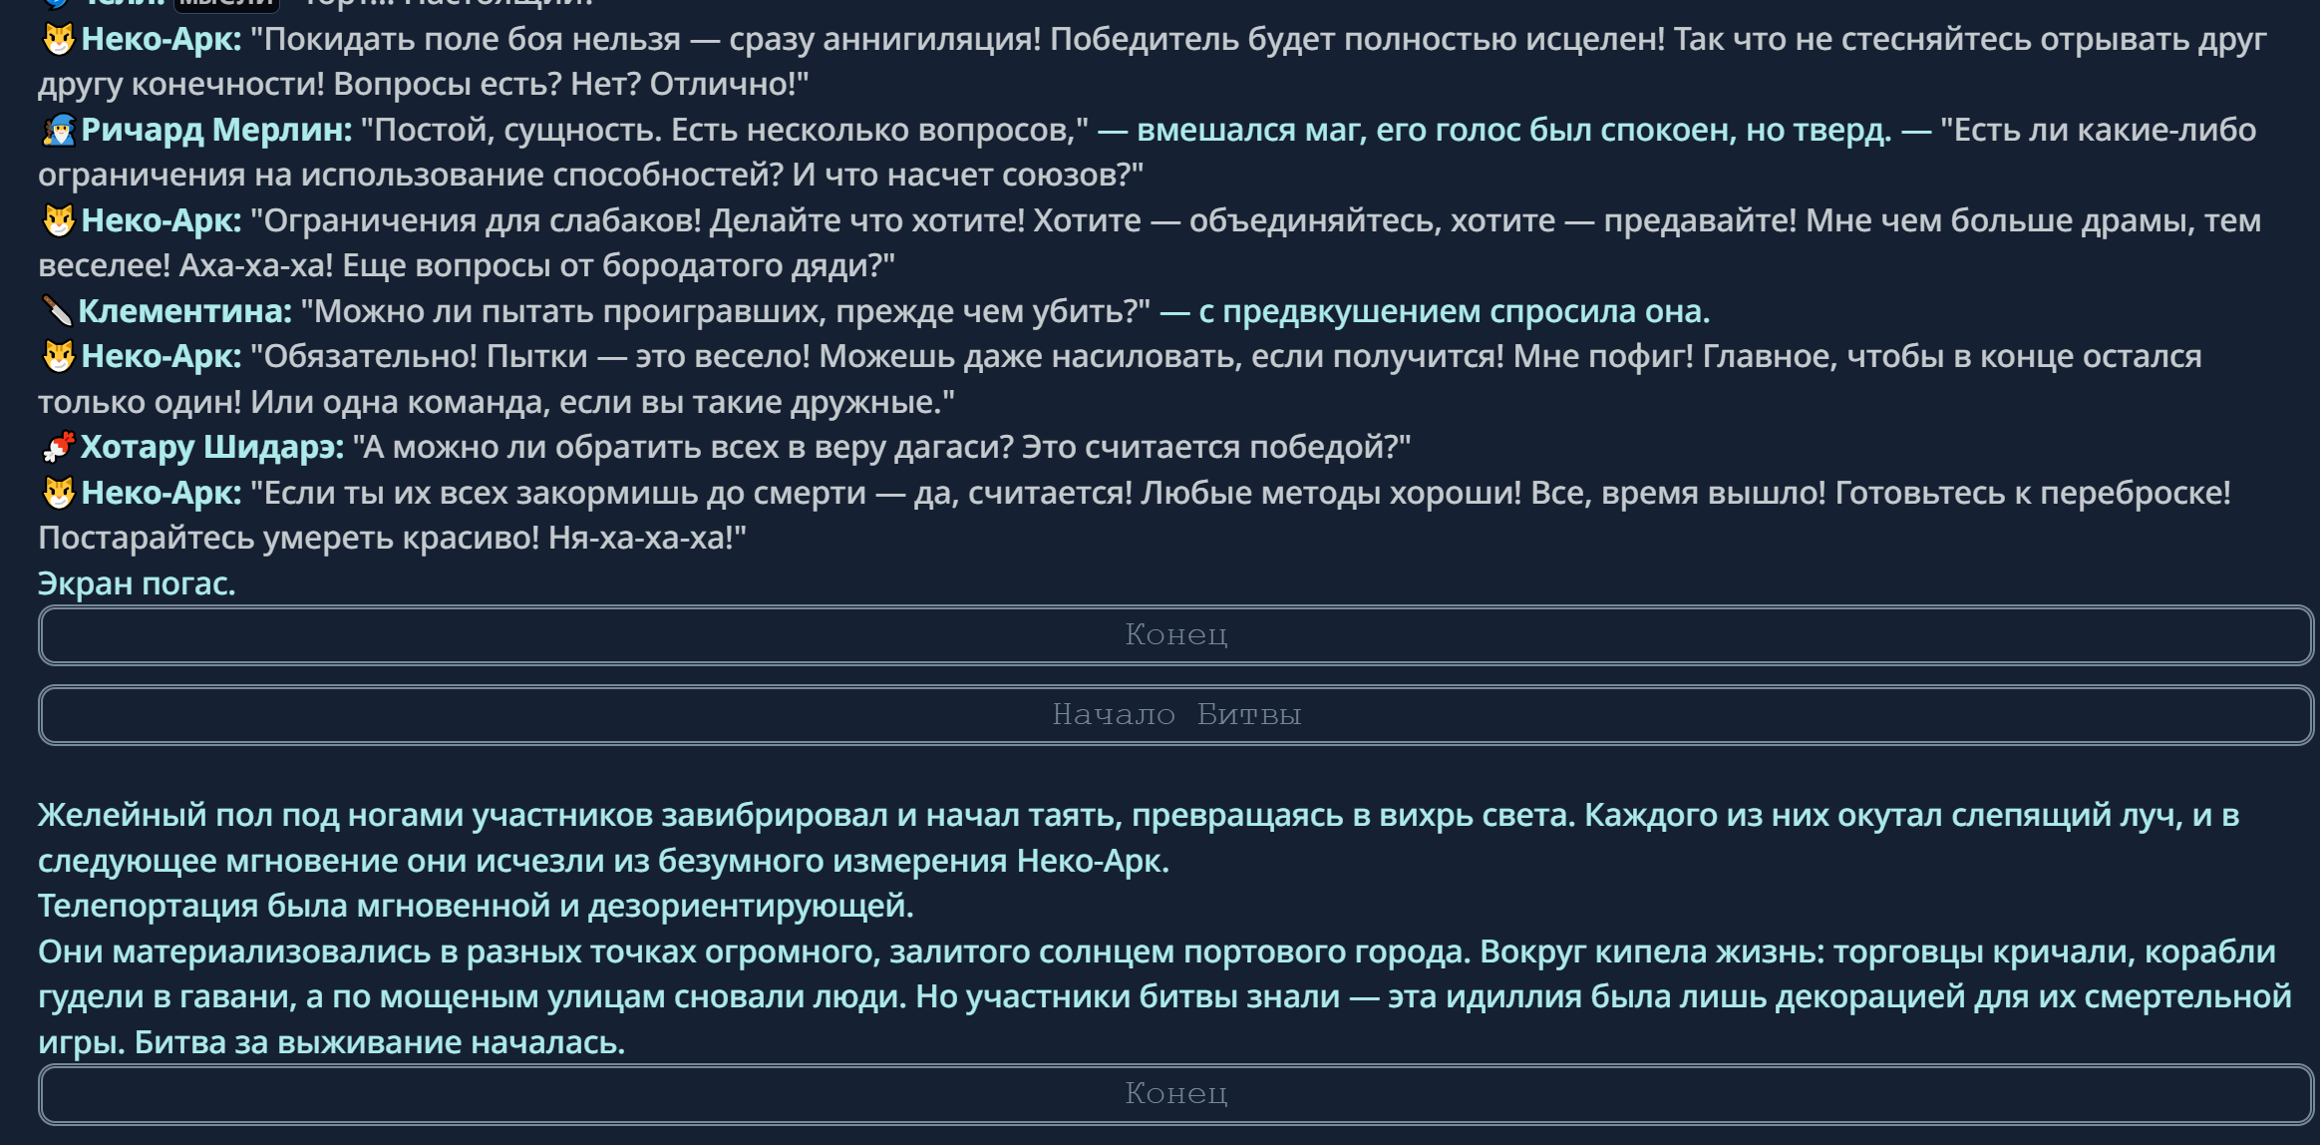This screenshot has width=2320, height=1145.
Task: Click cat emoji beside "Если ты их всех" message
Action: point(59,493)
